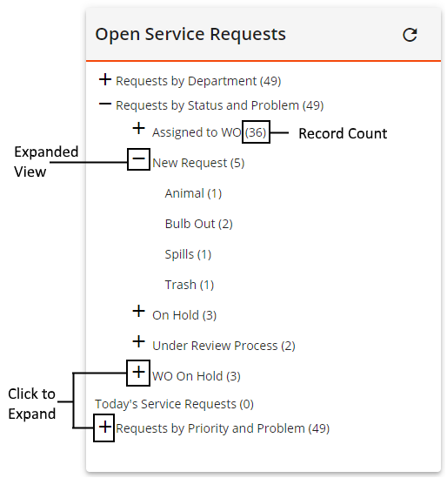The image size is (447, 478).
Task: Open the On Hold (3) label
Action: tap(184, 315)
